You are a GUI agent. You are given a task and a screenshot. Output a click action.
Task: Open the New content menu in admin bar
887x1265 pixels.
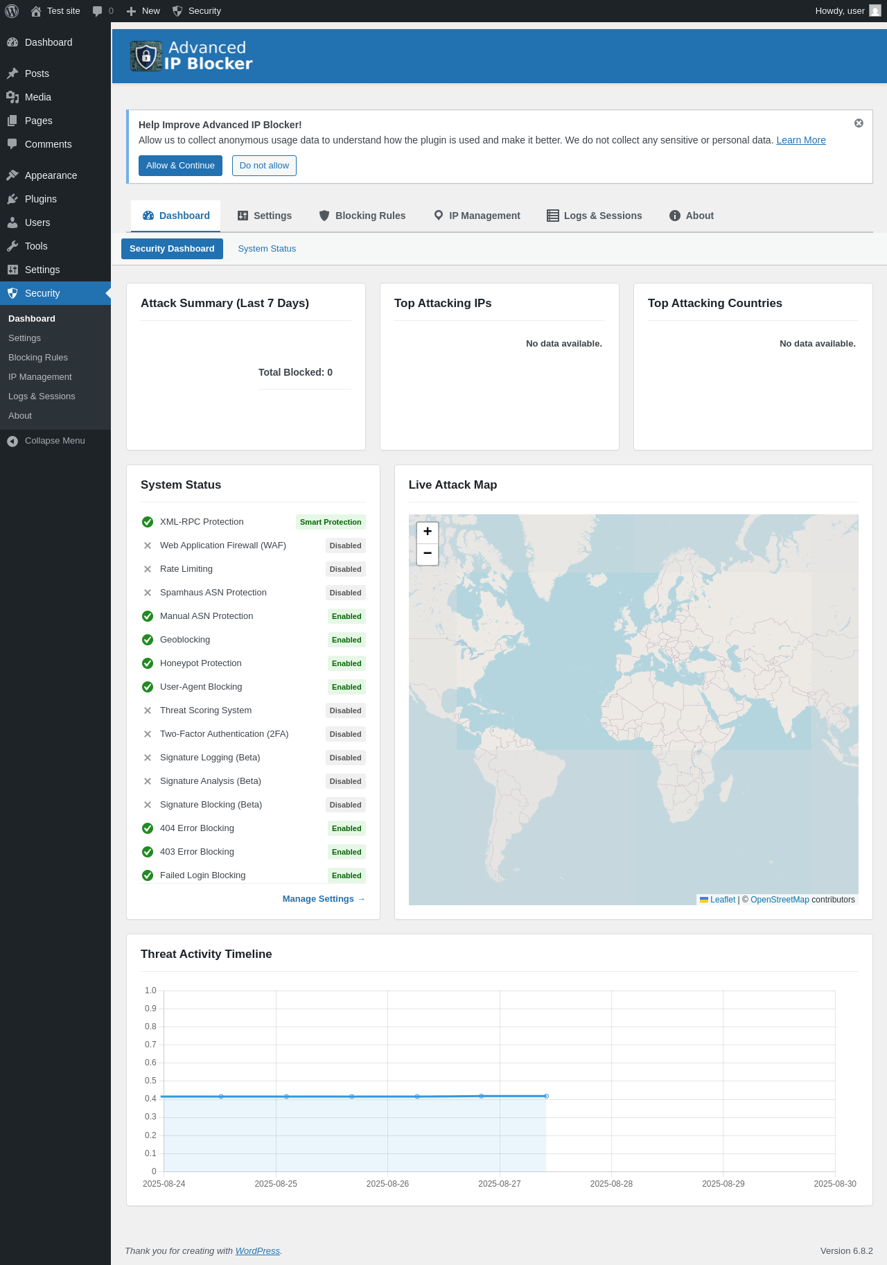pos(143,11)
